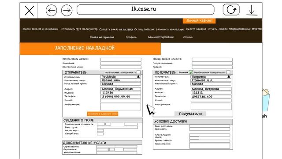Click field containing 'Ефимова Д.Д.'

(211, 80)
